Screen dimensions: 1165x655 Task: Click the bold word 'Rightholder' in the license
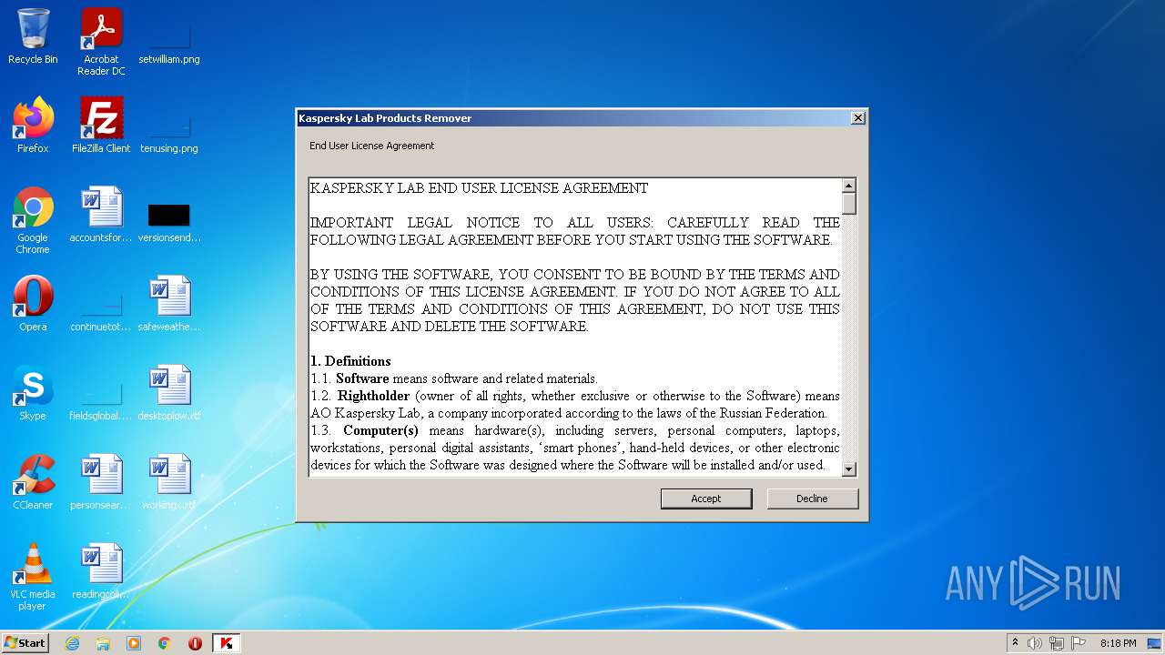374,396
